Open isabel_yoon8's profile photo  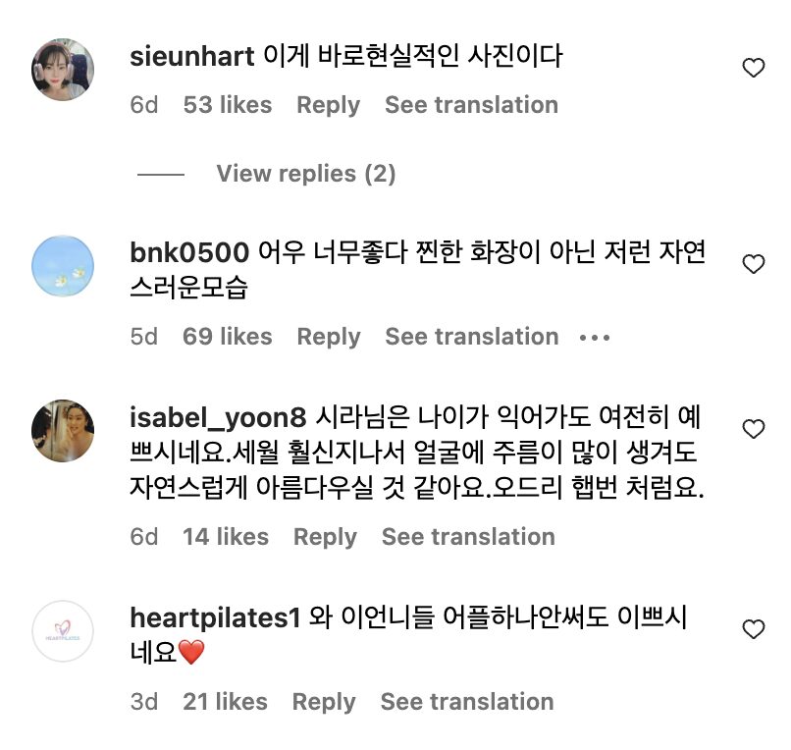(63, 432)
